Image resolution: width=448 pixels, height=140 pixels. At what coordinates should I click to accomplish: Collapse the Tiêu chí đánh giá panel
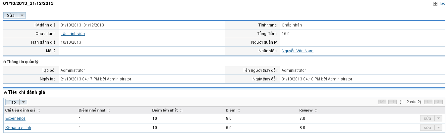click(5, 92)
